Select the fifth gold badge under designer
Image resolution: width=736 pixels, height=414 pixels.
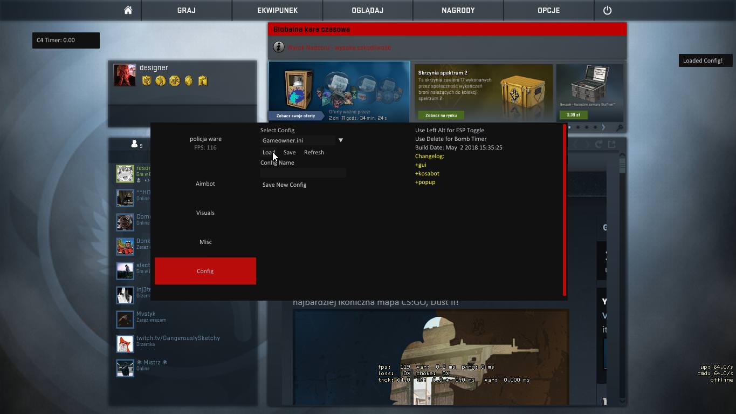203,81
